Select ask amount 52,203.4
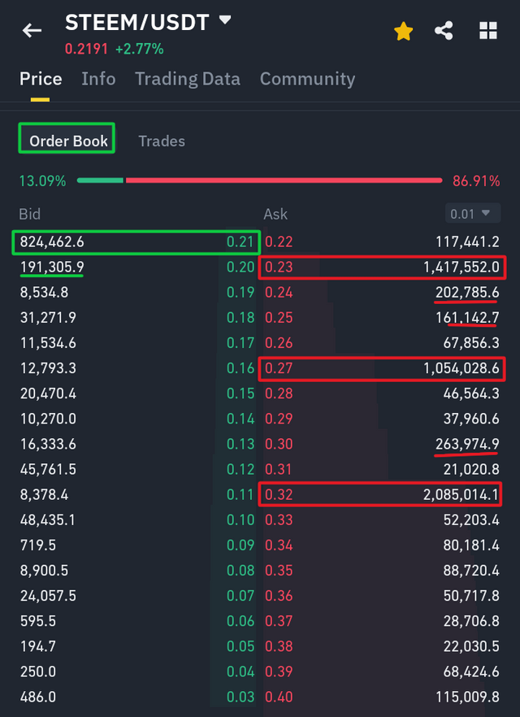520x717 pixels. coord(471,520)
